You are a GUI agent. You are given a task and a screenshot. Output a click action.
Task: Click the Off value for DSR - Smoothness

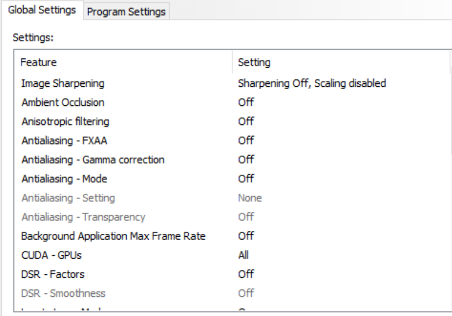[x=246, y=293]
